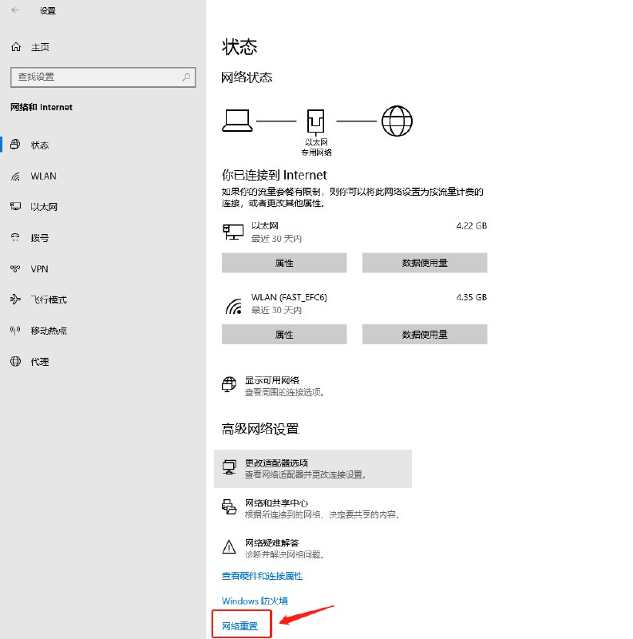Click the internet globe icon in diagram
The image size is (633, 639).
397,121
